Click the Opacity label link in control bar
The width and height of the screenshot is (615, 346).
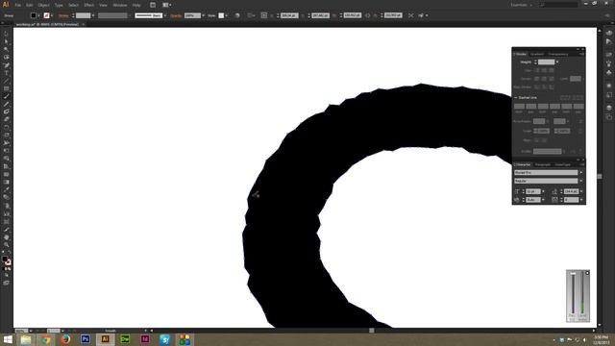tap(176, 15)
